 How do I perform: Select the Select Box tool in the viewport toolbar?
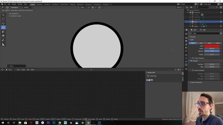3,15
